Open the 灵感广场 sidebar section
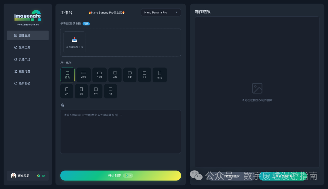328x189 pixels. pos(28,59)
